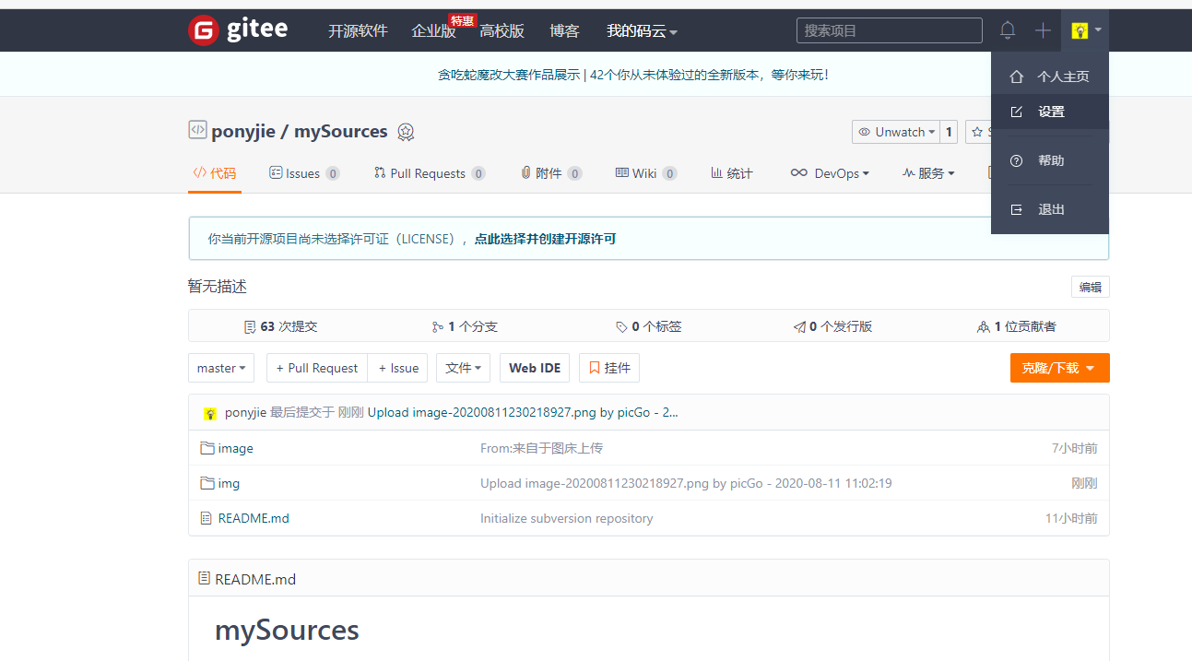Open notifications bell icon

click(x=1008, y=30)
